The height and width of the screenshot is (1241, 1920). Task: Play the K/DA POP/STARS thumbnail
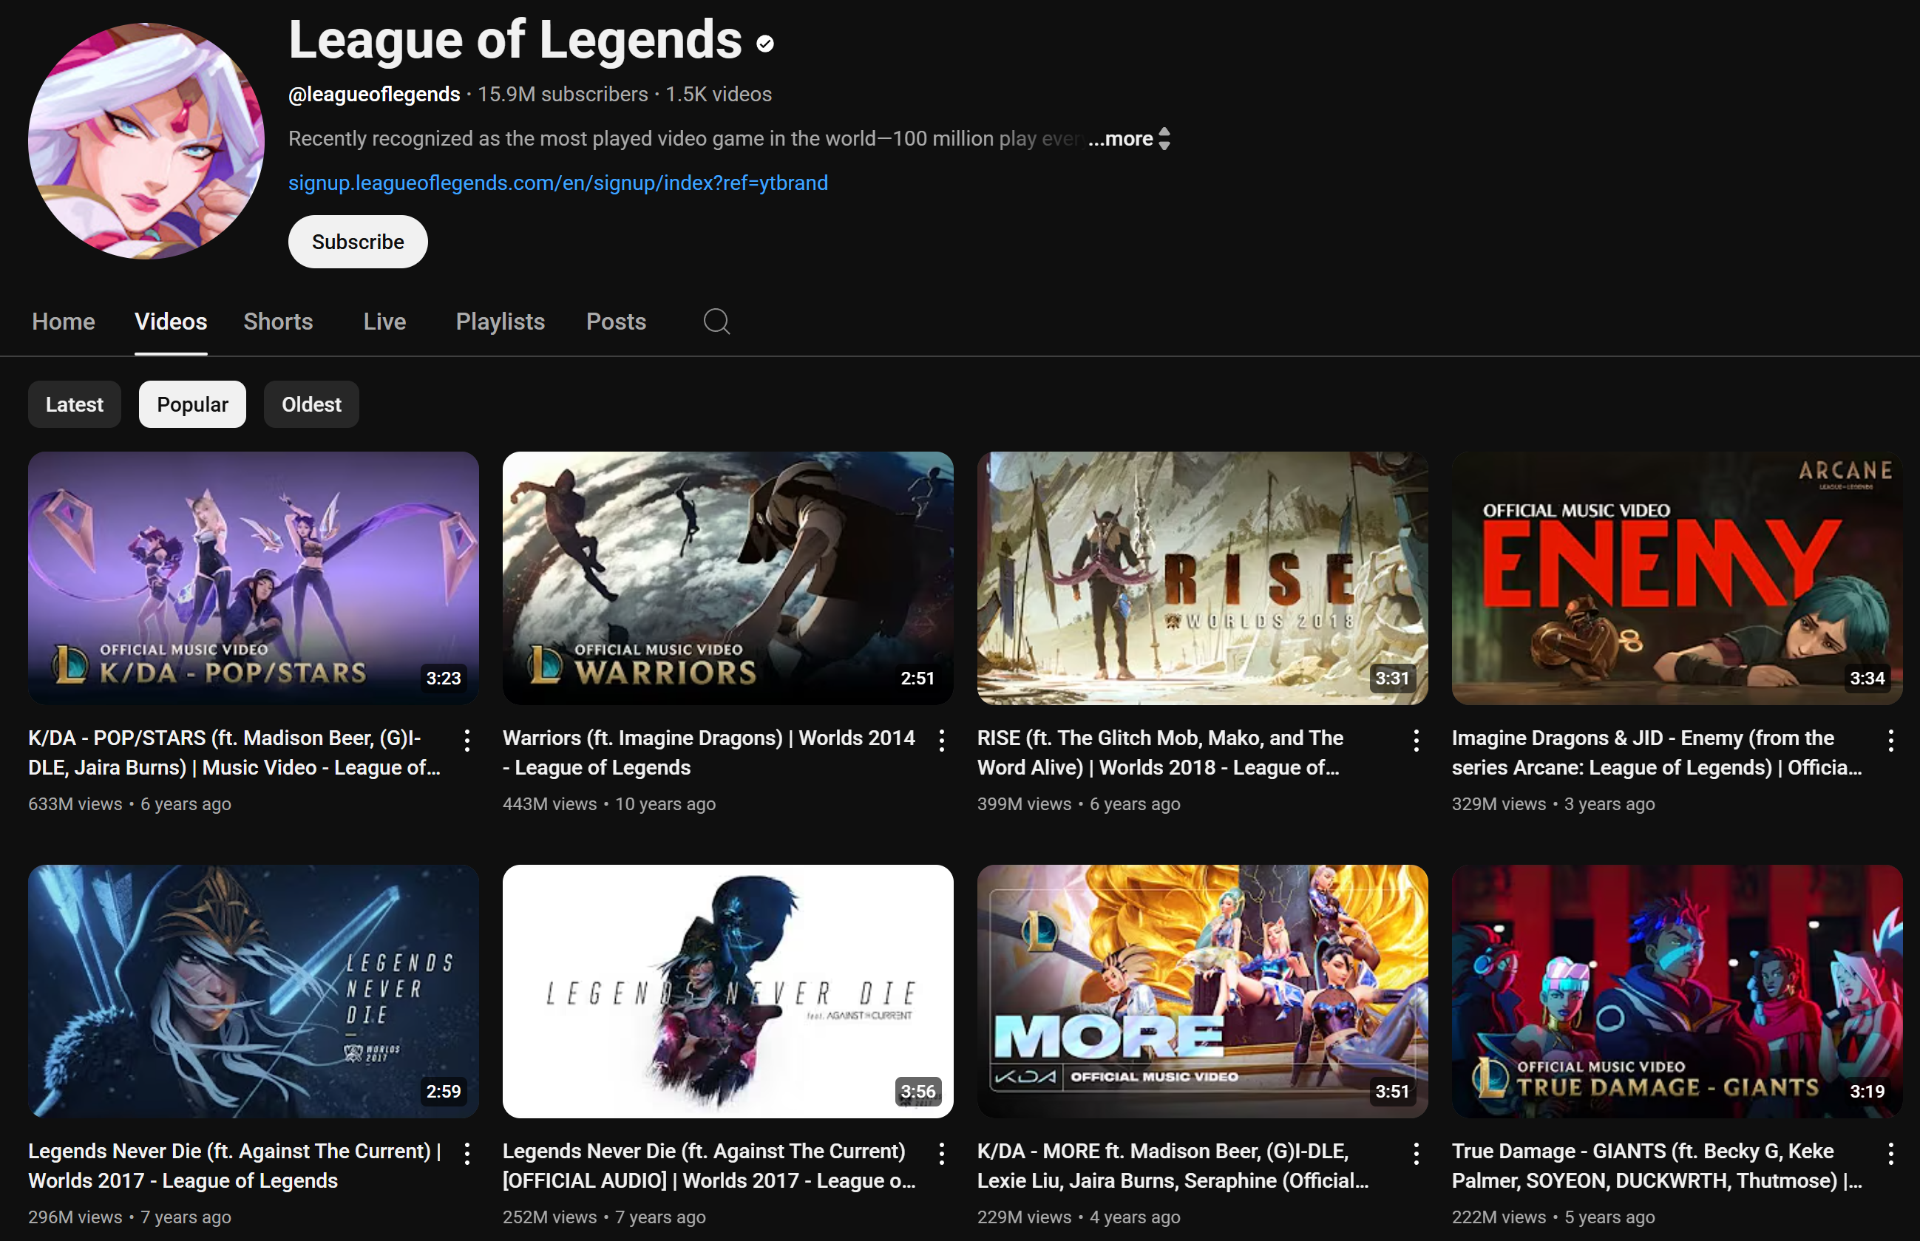(x=253, y=578)
